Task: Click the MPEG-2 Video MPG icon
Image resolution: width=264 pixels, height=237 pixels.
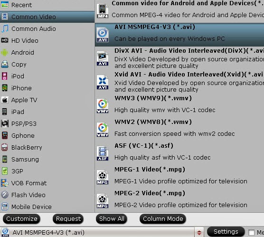Action: pos(103,201)
